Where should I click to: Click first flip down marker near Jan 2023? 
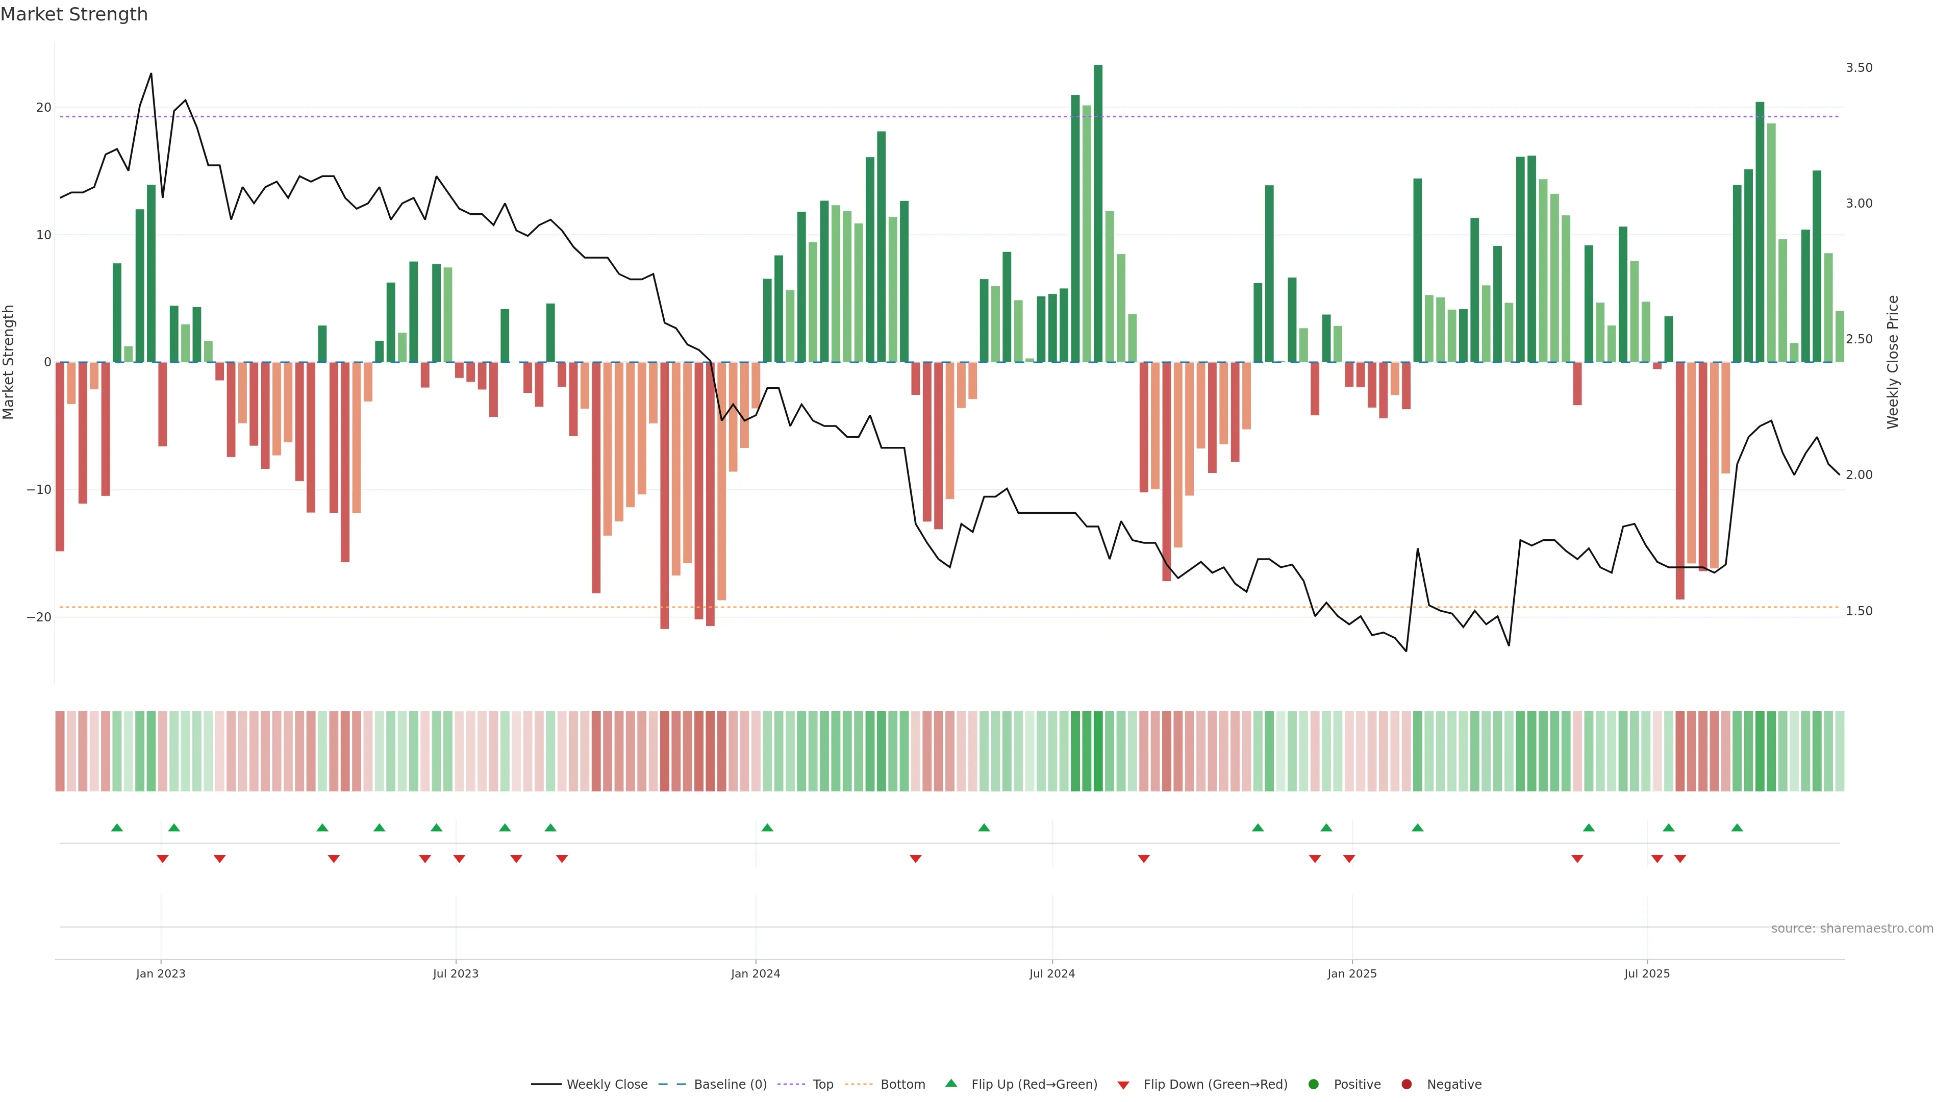(163, 859)
